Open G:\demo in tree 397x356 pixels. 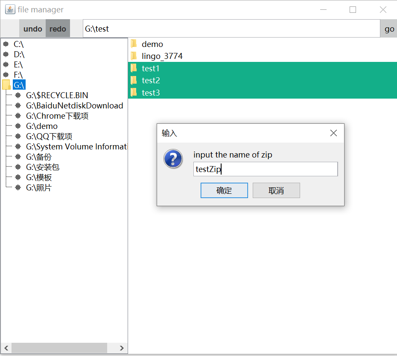coord(42,126)
